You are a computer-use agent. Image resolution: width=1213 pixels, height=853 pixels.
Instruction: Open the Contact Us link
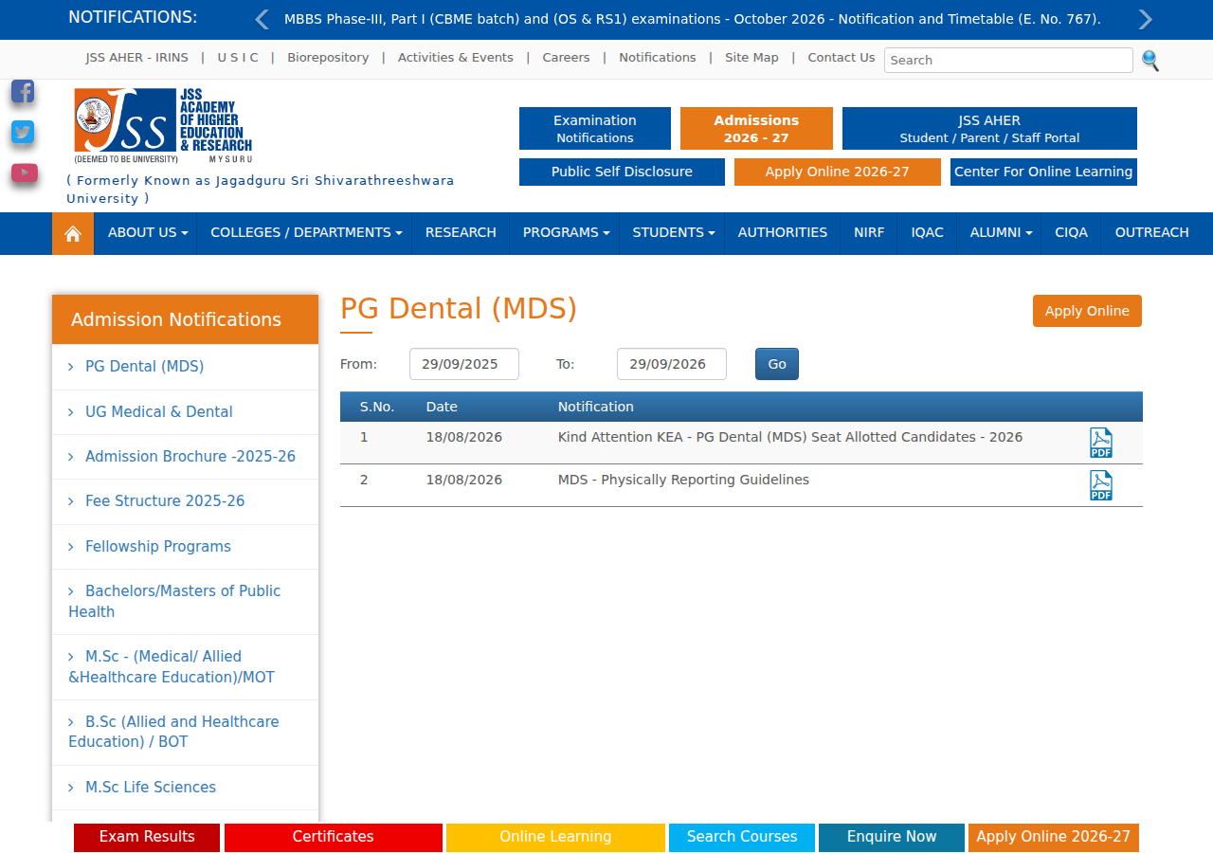coord(842,58)
